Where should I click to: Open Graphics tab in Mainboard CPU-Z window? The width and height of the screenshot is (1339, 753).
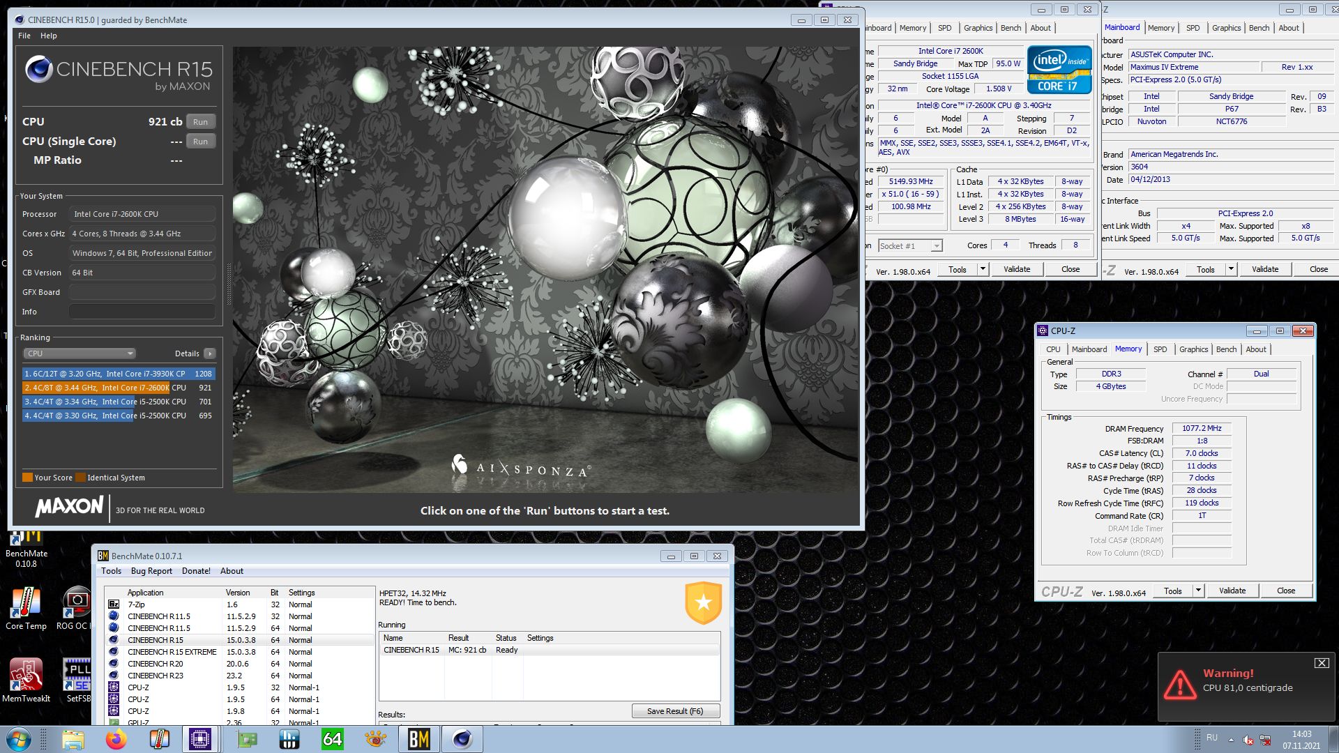1226,28
